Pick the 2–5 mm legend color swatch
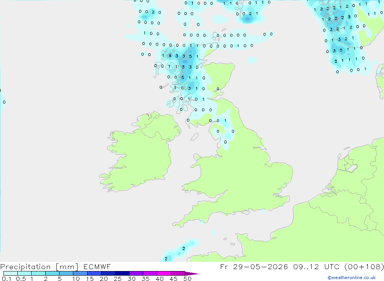Screen dimensions: 384x281 tap(52, 273)
